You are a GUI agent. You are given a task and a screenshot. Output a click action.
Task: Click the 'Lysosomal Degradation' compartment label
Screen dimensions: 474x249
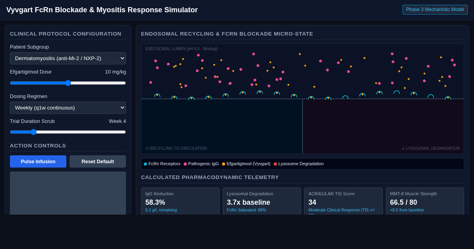click(x=431, y=149)
